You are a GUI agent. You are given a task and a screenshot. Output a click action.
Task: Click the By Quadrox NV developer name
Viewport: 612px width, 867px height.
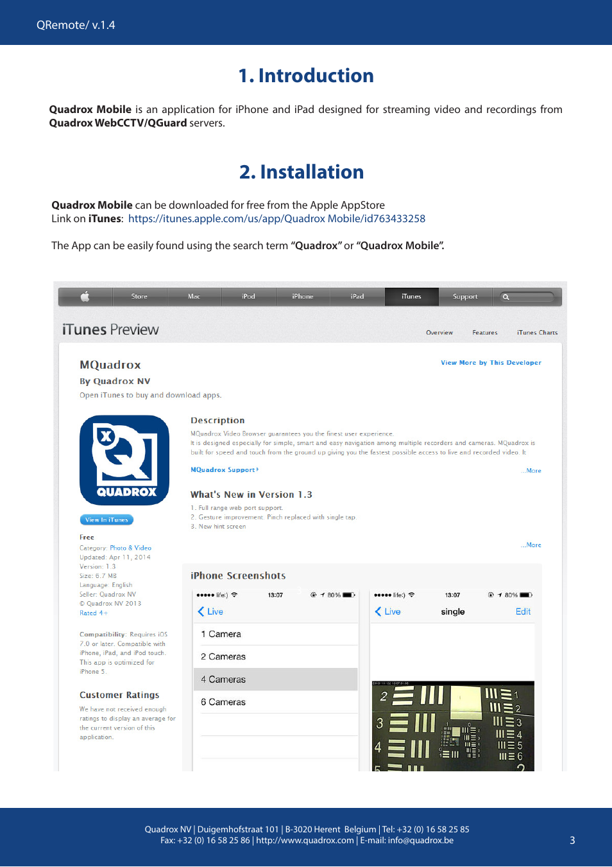115,381
